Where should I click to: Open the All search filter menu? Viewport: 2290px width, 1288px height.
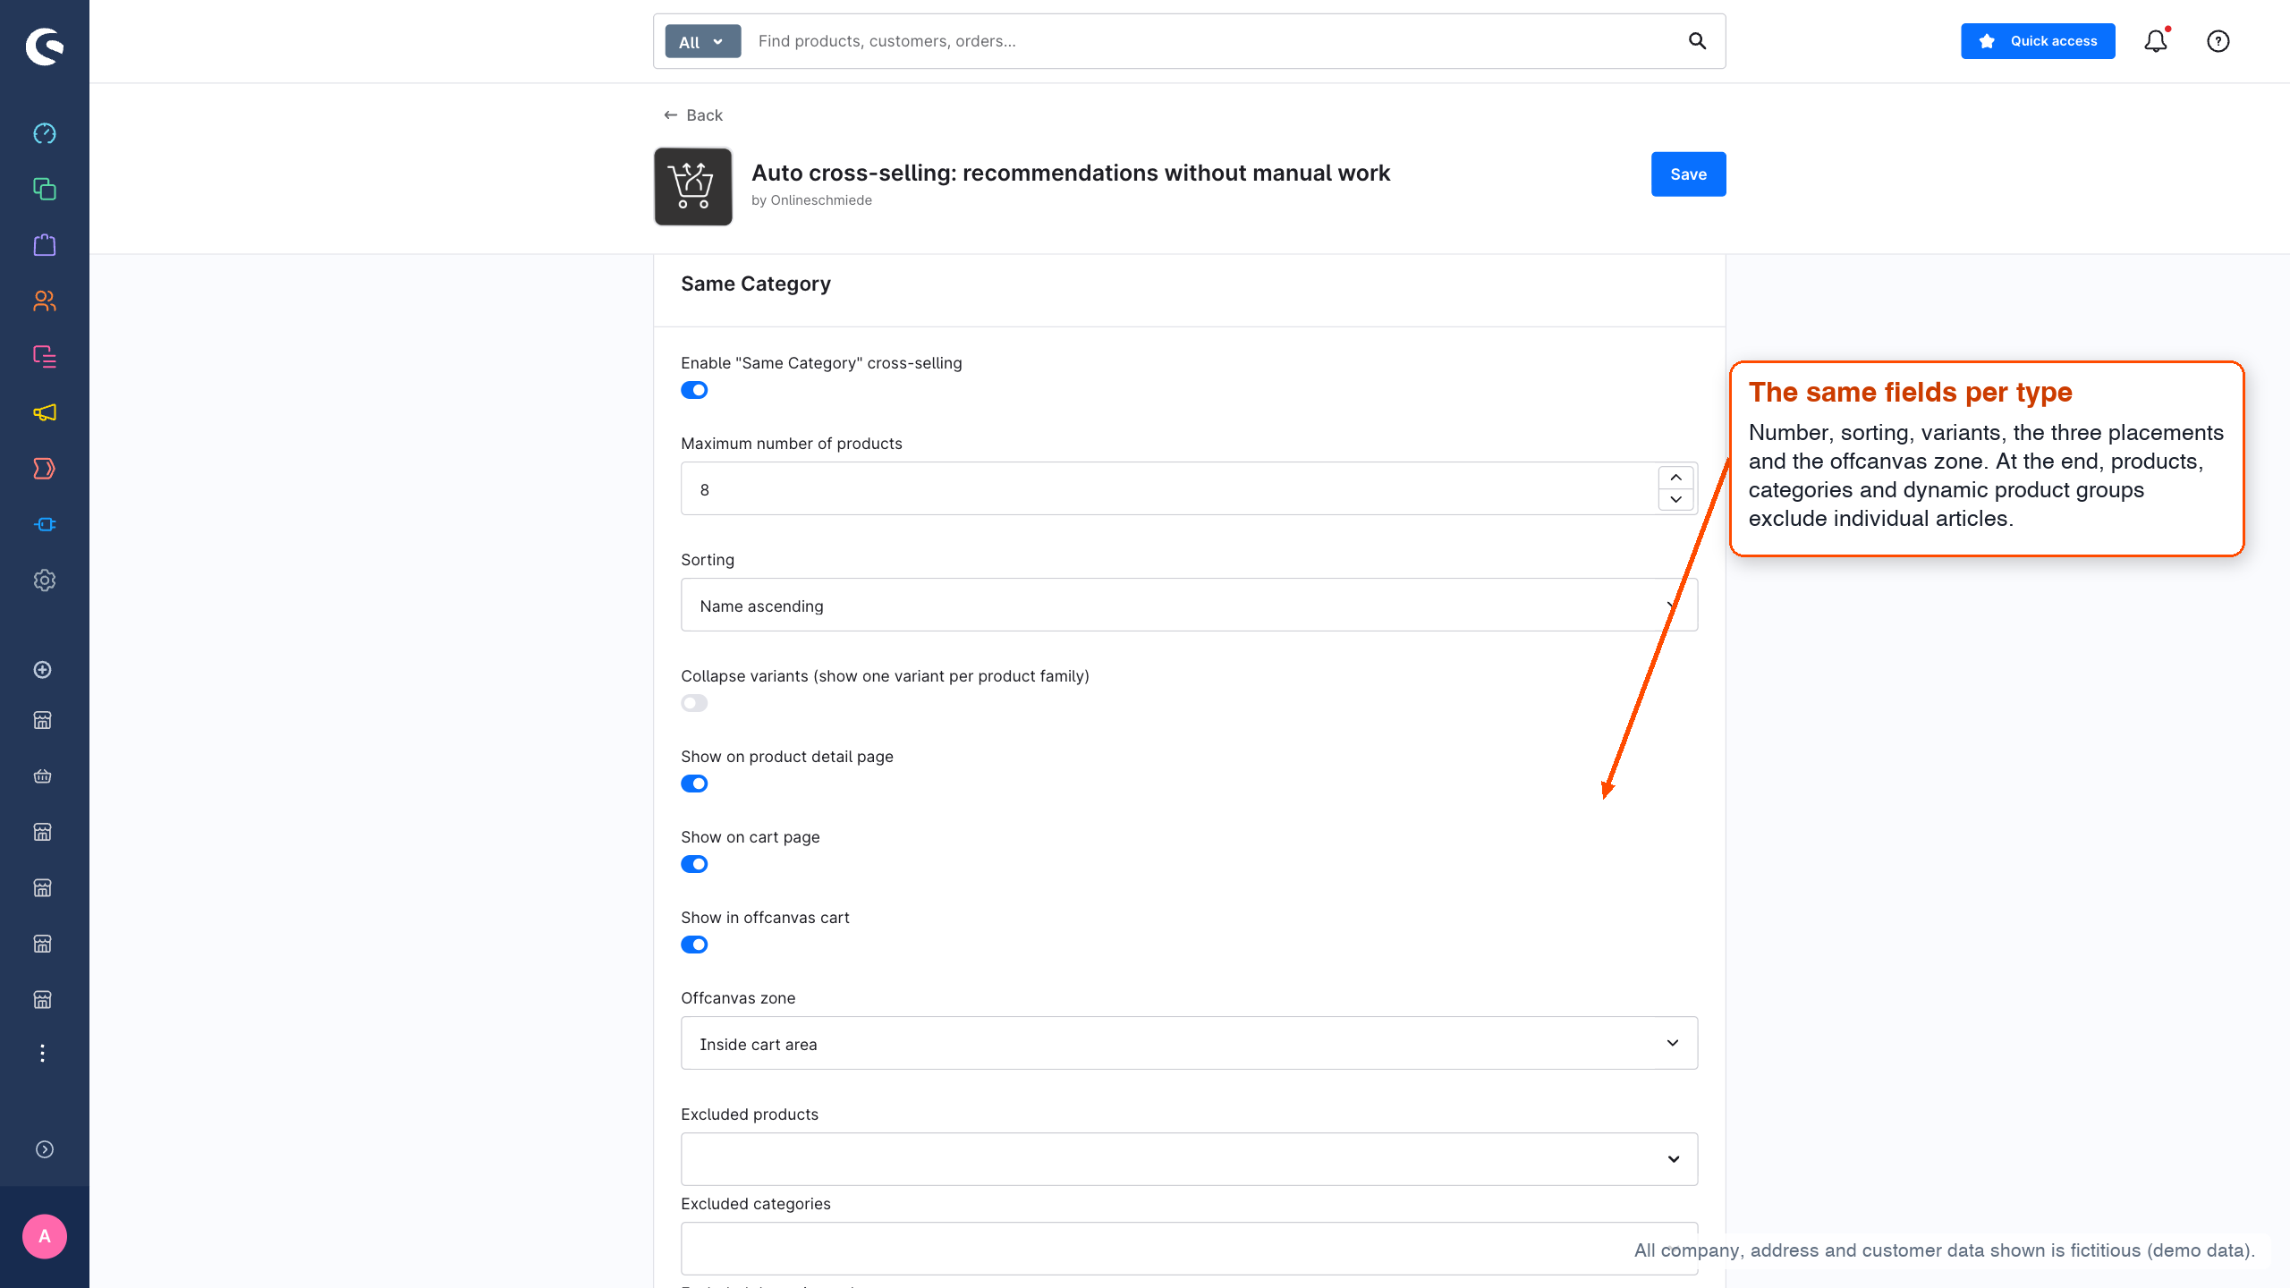coord(702,41)
